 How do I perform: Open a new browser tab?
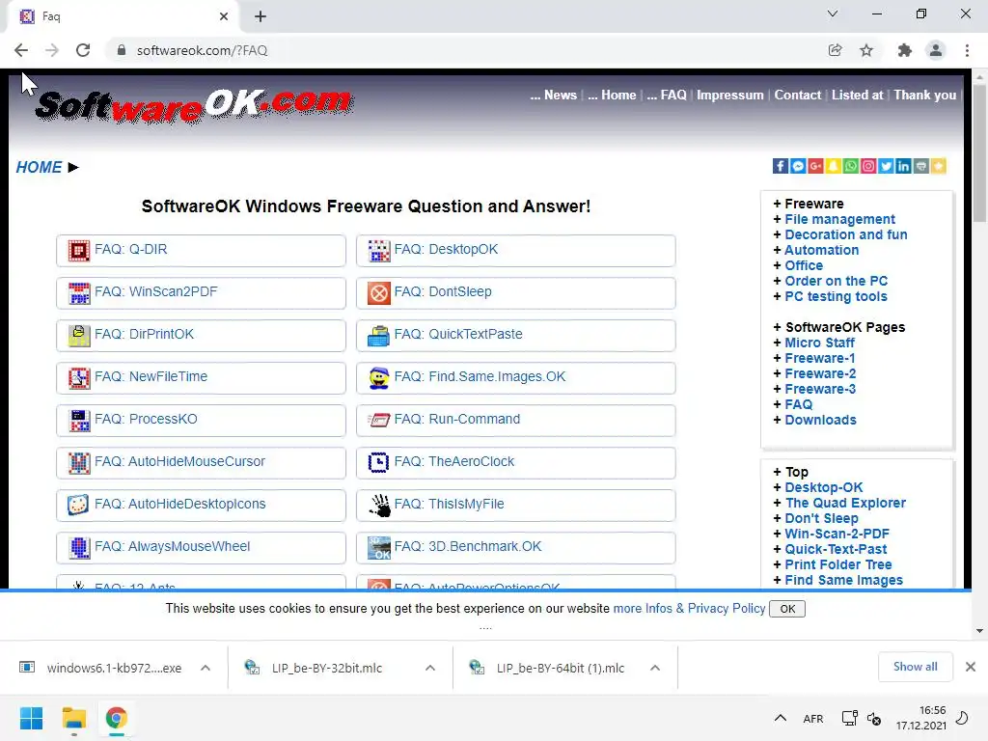[261, 16]
